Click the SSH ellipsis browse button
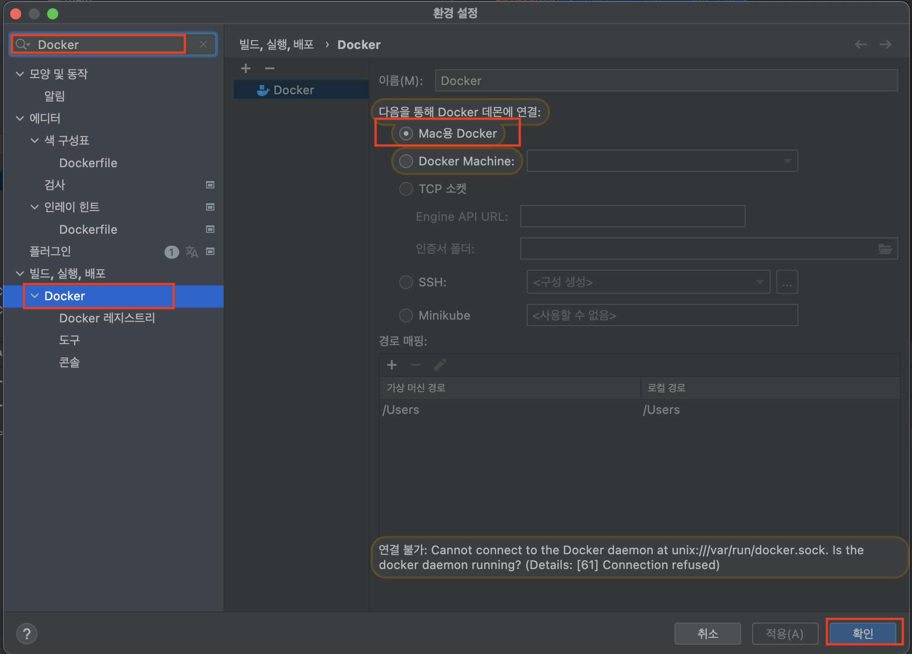The image size is (912, 654). [x=787, y=282]
